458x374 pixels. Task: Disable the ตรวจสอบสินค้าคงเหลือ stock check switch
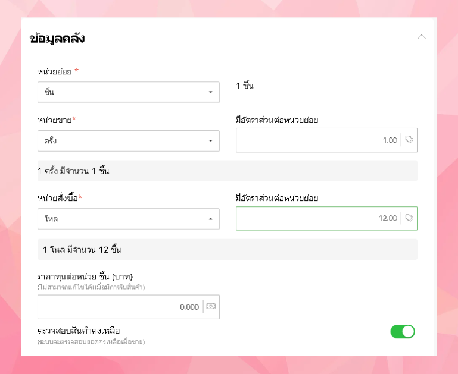coord(403,331)
